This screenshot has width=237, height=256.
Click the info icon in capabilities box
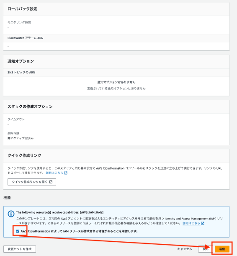pos(11,214)
